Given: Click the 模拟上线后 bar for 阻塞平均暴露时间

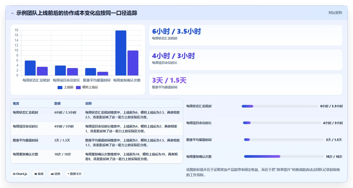Looking at the screenshot, I should pyautogui.click(x=103, y=74).
